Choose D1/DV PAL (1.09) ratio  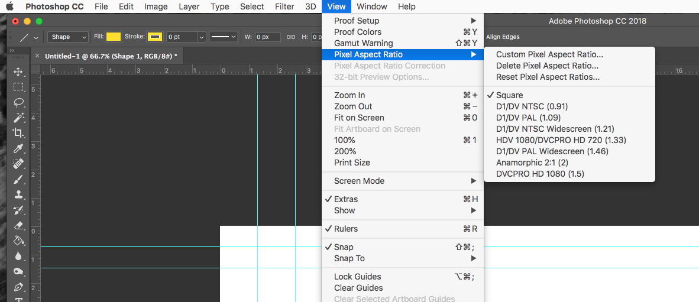[569, 118]
